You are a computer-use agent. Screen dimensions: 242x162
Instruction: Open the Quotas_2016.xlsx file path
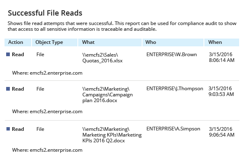[x=102, y=58]
